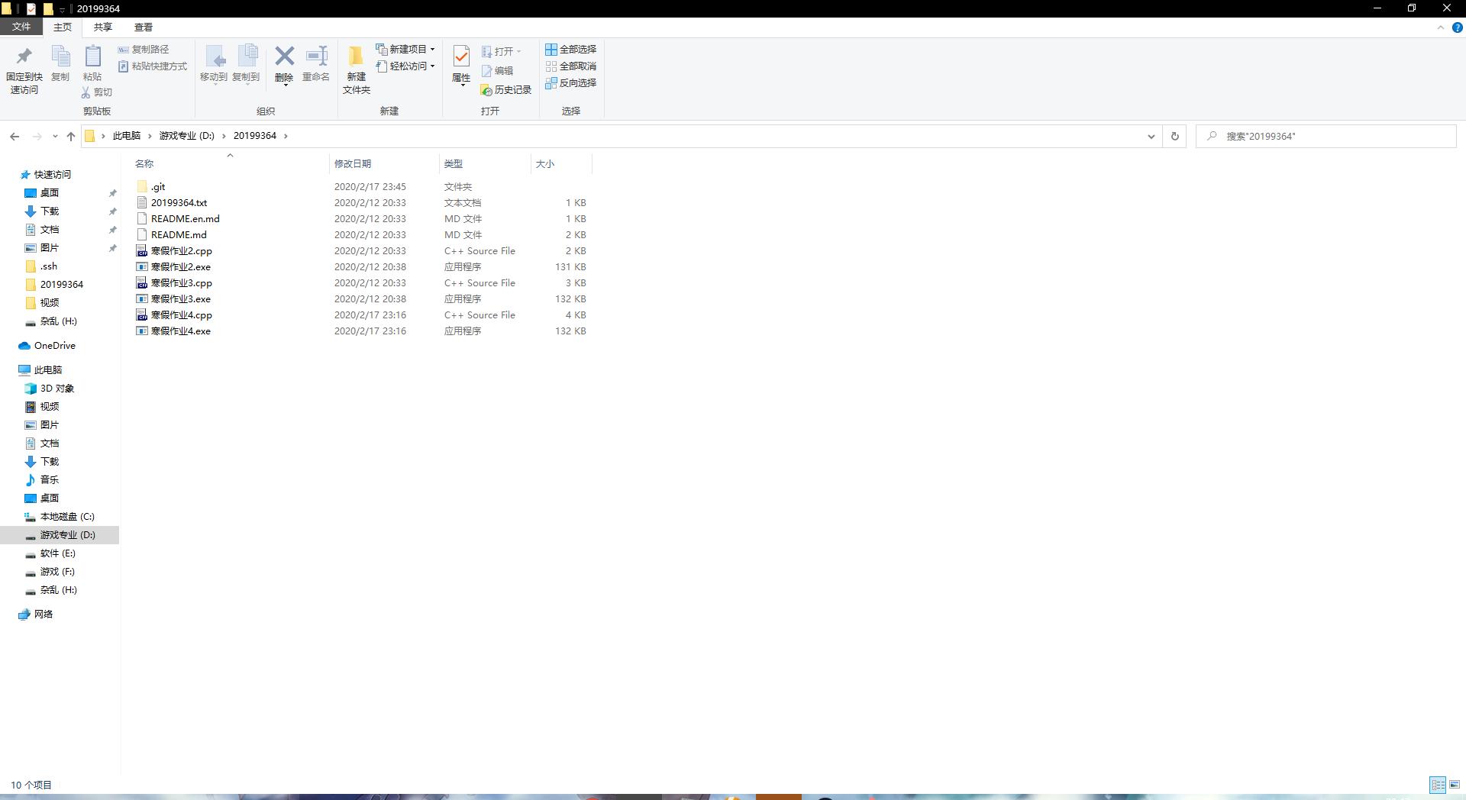Select file 寒假作业3.cpp
The height and width of the screenshot is (800, 1466).
361,283
